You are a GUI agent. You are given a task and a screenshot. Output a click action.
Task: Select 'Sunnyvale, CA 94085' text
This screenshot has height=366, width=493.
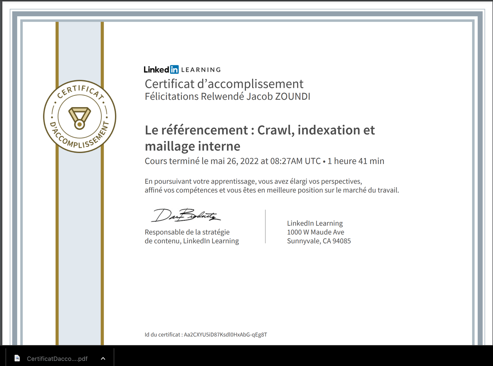click(x=319, y=241)
